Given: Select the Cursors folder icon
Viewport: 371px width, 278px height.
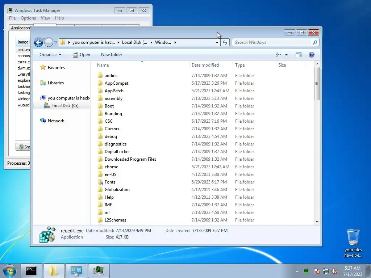Looking at the screenshot, I should (x=100, y=129).
